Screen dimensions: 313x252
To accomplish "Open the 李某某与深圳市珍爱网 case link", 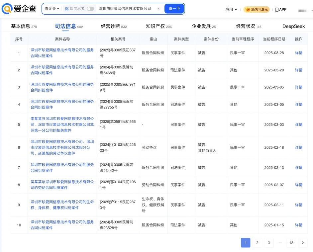I will pos(62,122).
